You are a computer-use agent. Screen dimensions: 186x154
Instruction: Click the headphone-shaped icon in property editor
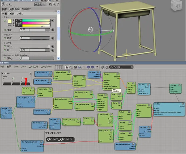point(50,4)
